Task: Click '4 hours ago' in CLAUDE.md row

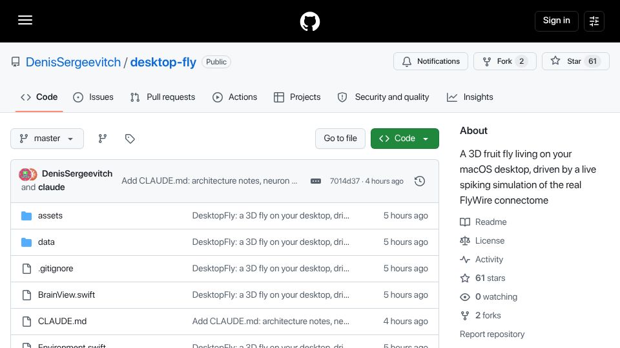Action: (x=406, y=321)
